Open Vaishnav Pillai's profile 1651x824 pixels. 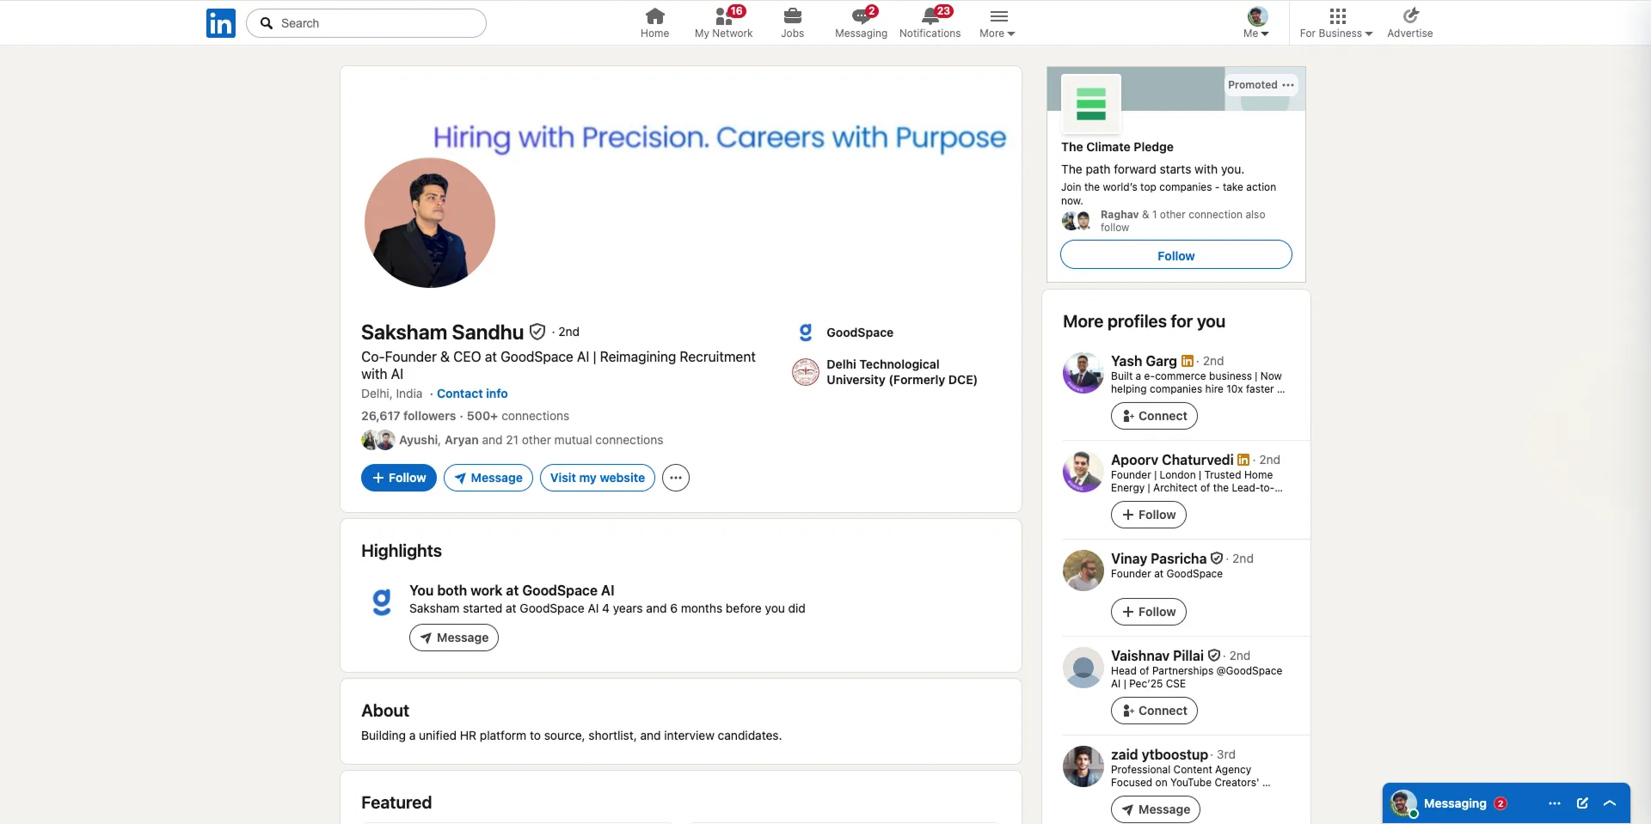[x=1157, y=656]
